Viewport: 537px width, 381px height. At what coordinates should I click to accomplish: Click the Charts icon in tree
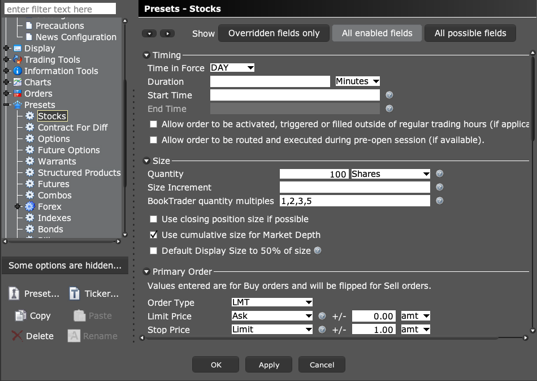point(18,82)
